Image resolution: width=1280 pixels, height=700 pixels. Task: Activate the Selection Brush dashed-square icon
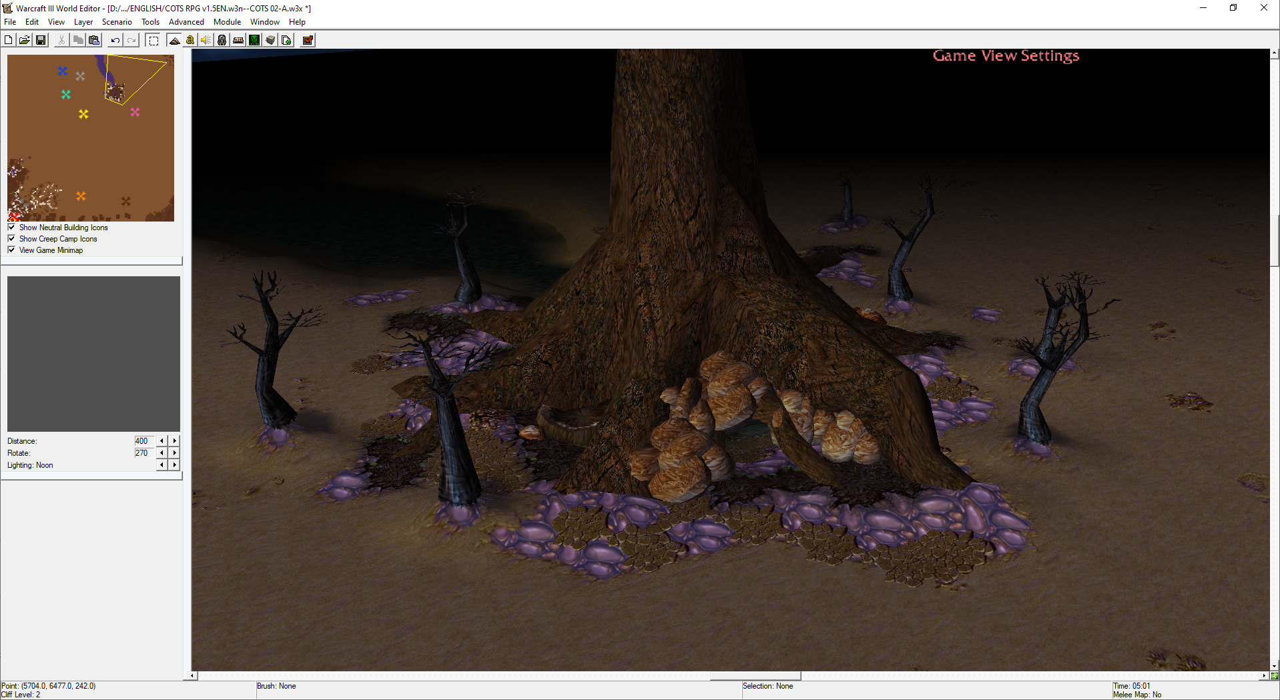pos(153,40)
